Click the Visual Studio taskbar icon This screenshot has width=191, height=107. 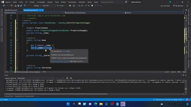(123, 104)
